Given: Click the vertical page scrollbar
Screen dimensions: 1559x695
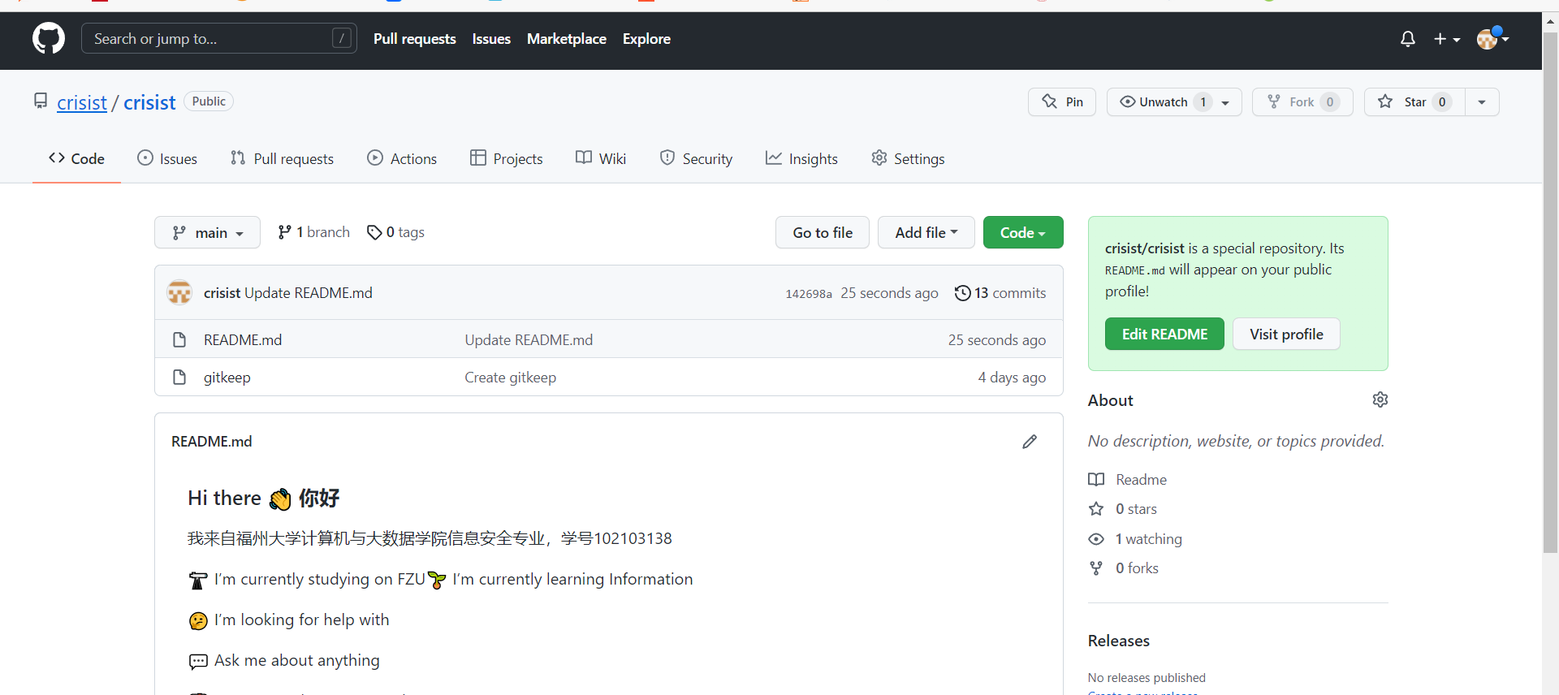Looking at the screenshot, I should point(1550,292).
